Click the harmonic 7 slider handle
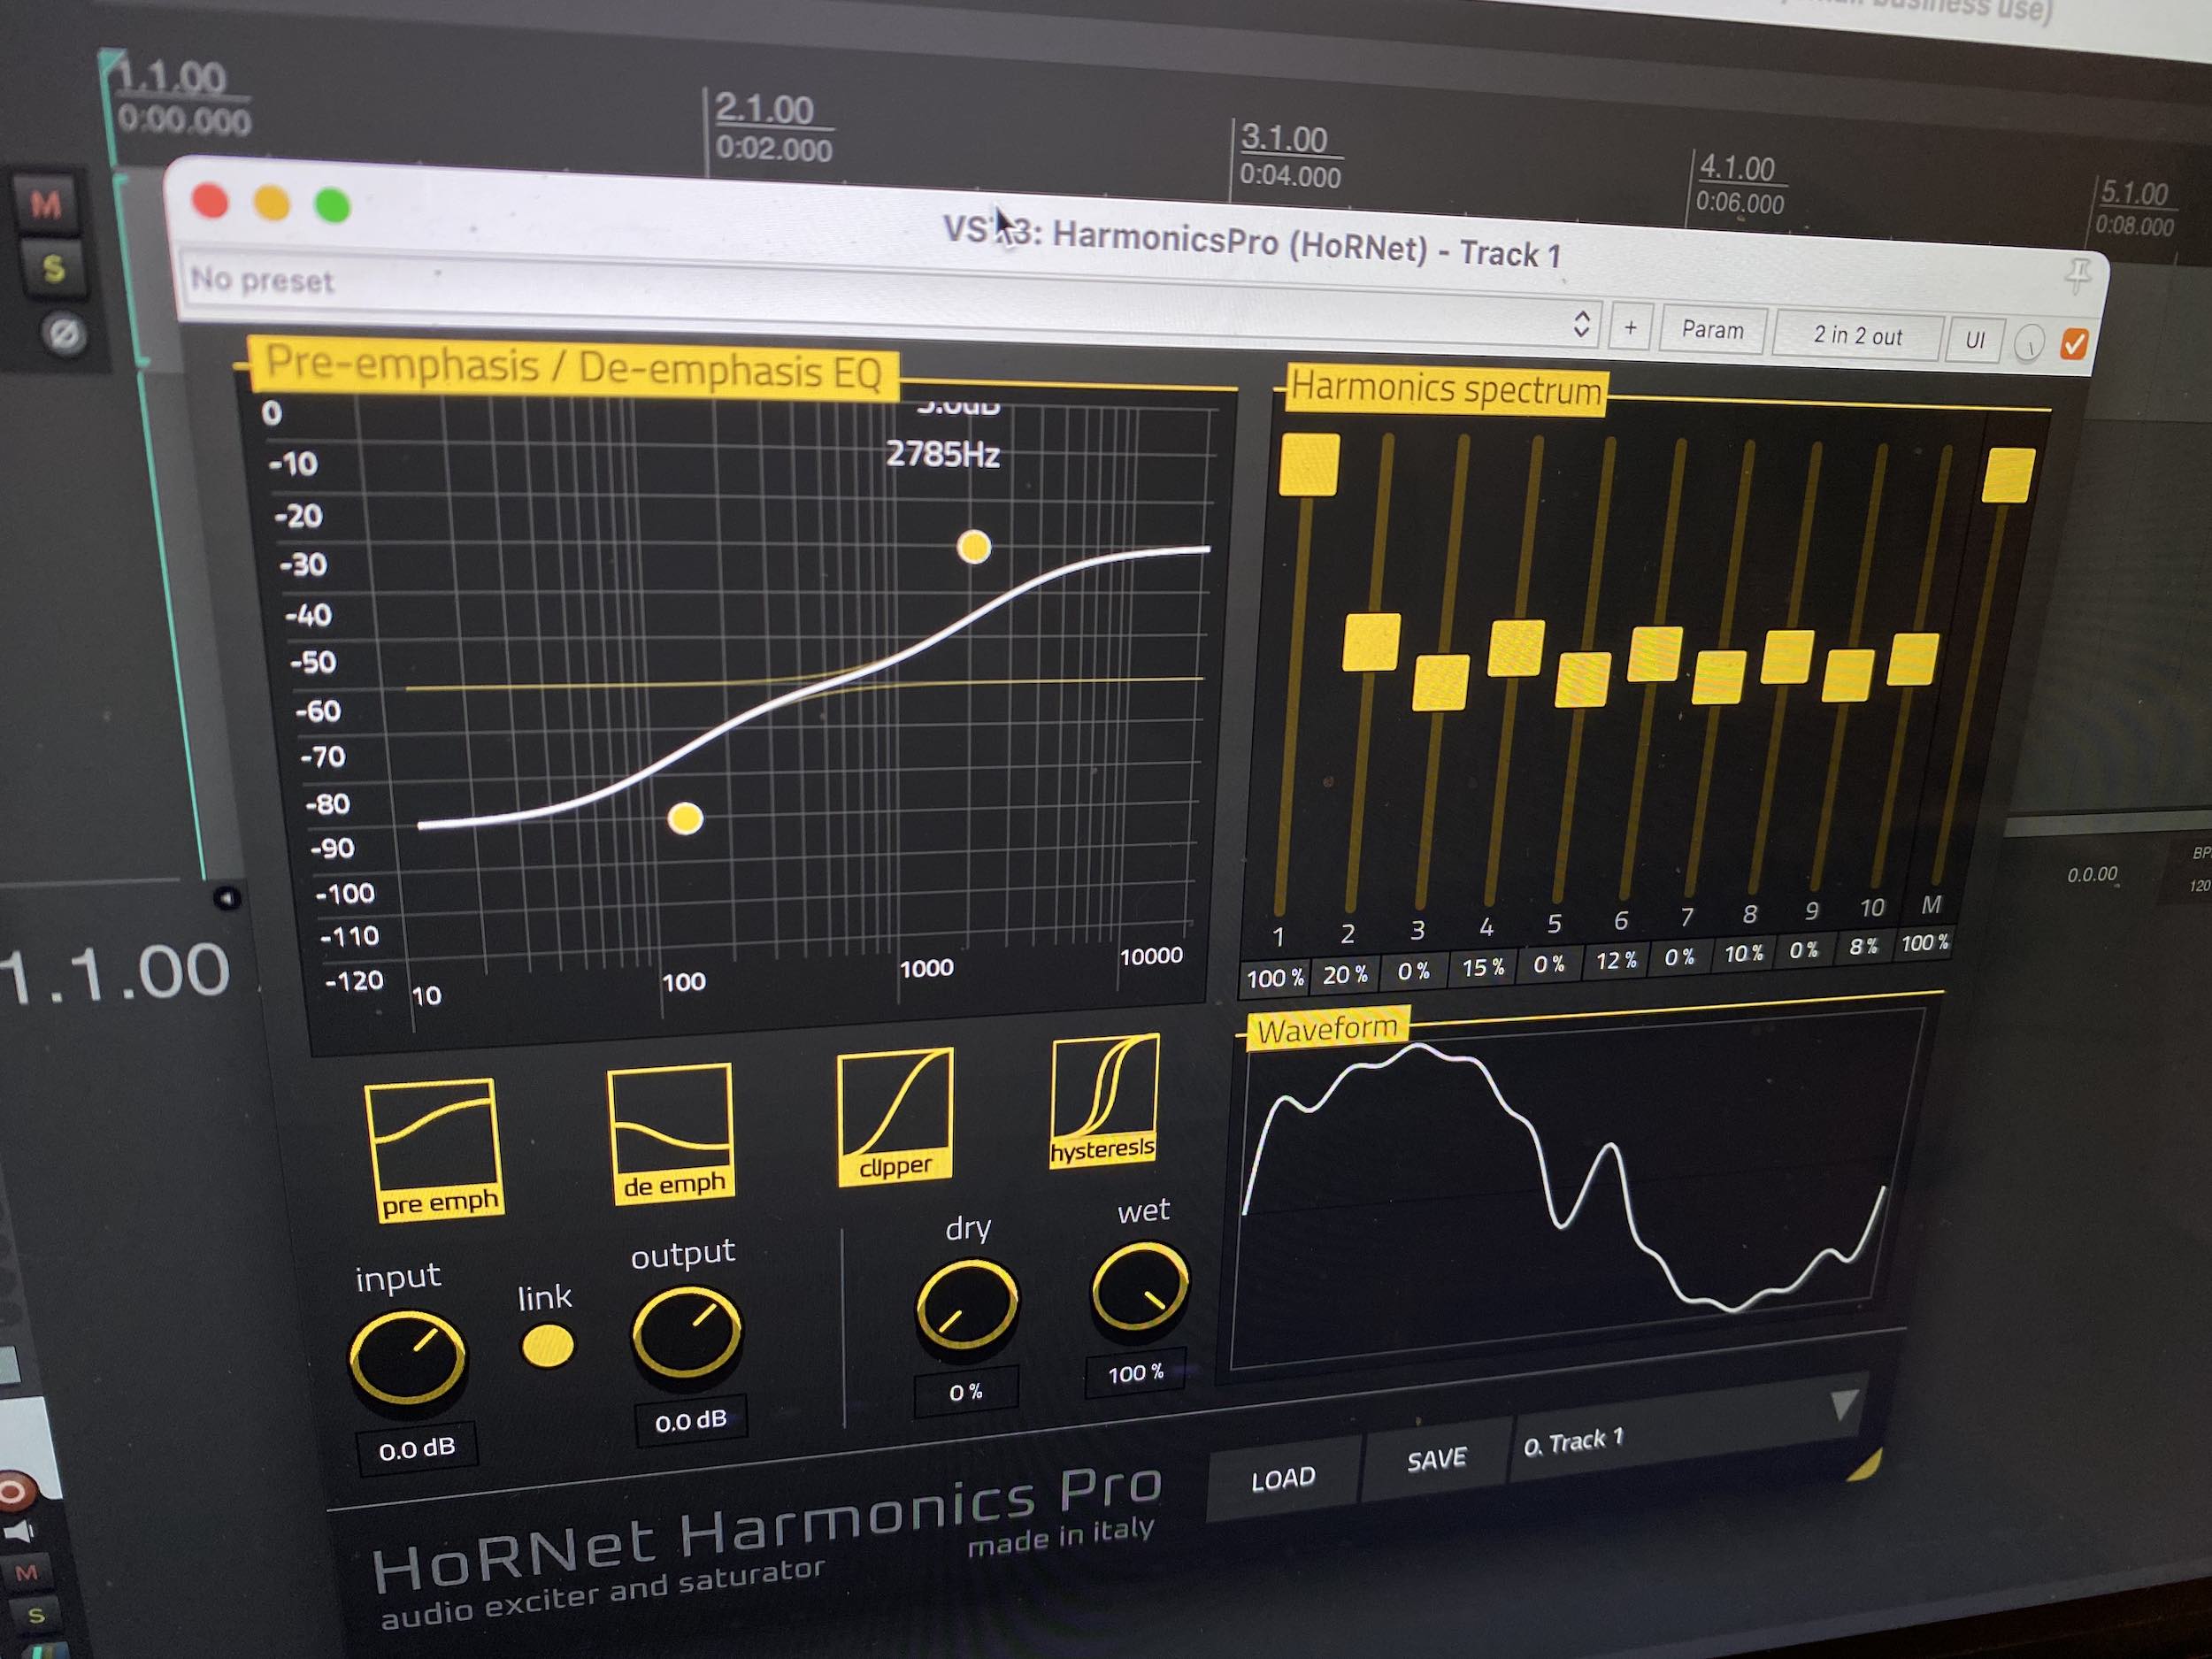This screenshot has width=2212, height=1659. [x=1720, y=677]
